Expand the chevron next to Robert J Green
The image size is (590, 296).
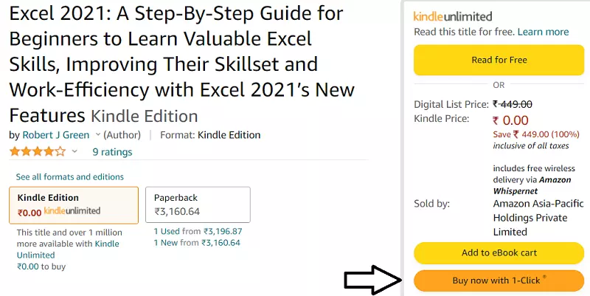point(97,135)
